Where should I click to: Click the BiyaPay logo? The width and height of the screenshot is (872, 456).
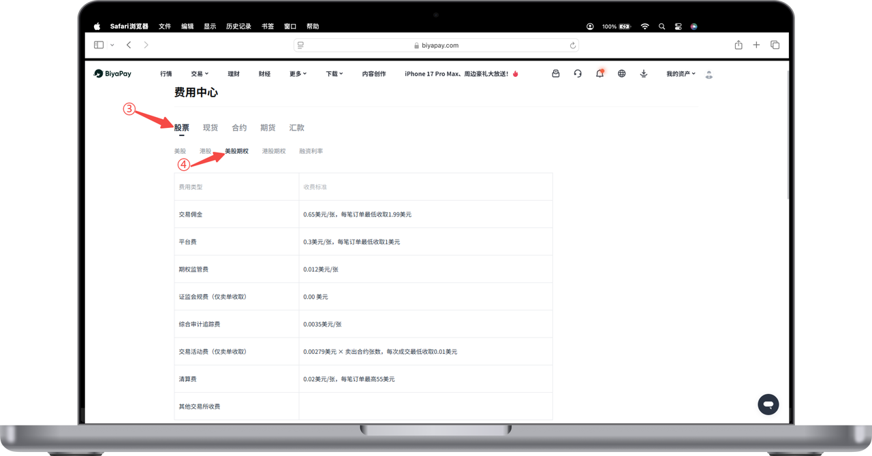[112, 74]
